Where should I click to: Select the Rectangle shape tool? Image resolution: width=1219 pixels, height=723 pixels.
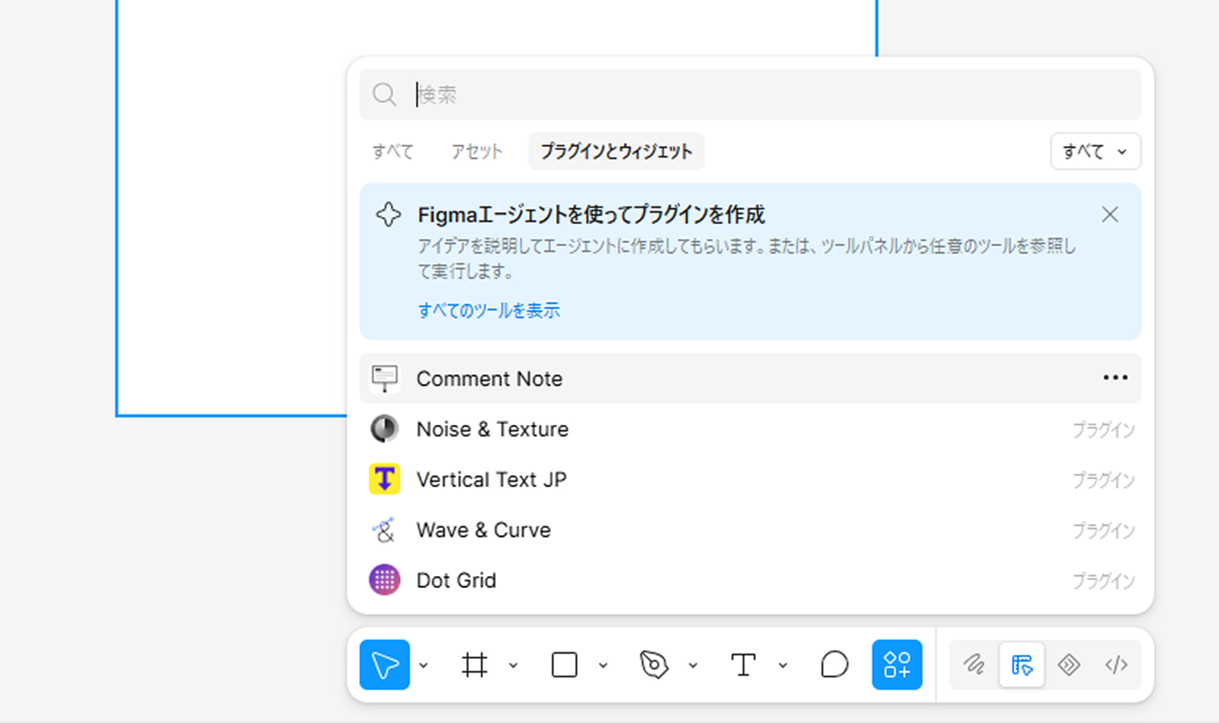pyautogui.click(x=564, y=665)
